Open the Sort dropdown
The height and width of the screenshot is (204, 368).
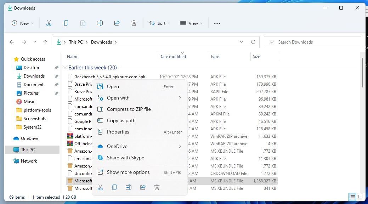pyautogui.click(x=159, y=23)
